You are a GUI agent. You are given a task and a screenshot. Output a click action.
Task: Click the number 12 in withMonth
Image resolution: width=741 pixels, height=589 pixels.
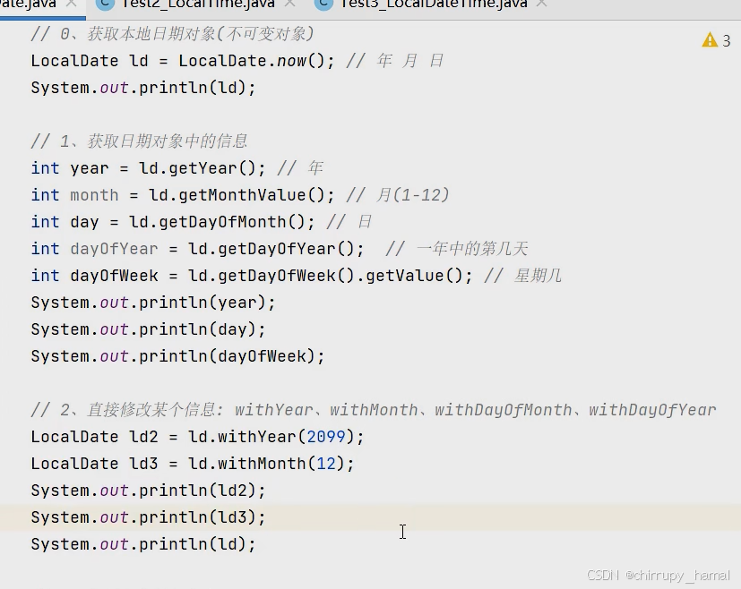(x=326, y=464)
